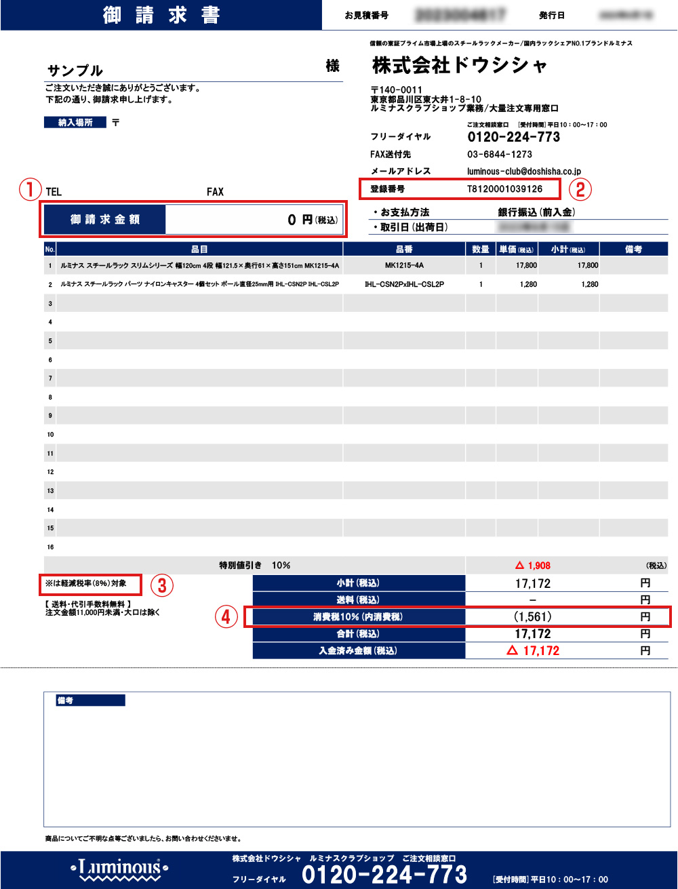Select the MK1215-4A part number cell

point(404,266)
